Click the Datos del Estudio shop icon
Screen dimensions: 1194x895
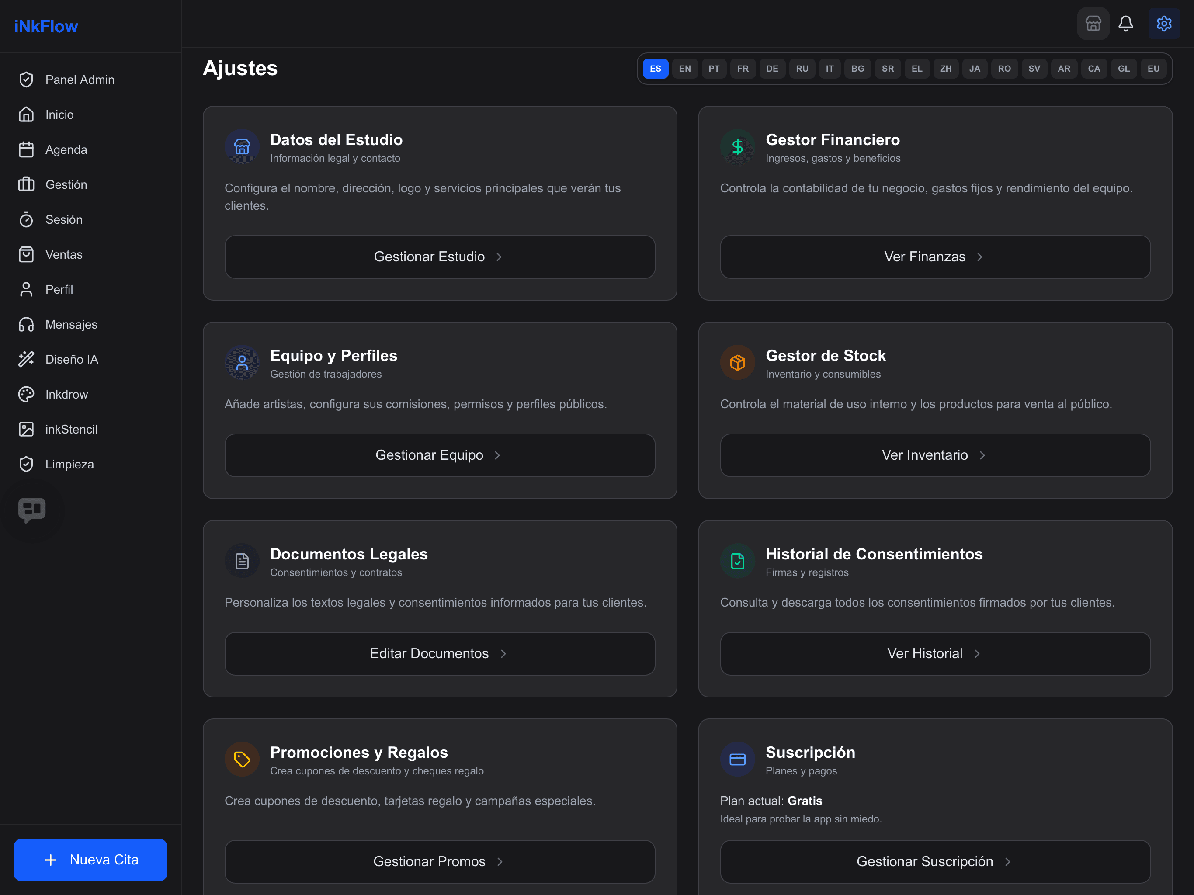click(x=242, y=147)
